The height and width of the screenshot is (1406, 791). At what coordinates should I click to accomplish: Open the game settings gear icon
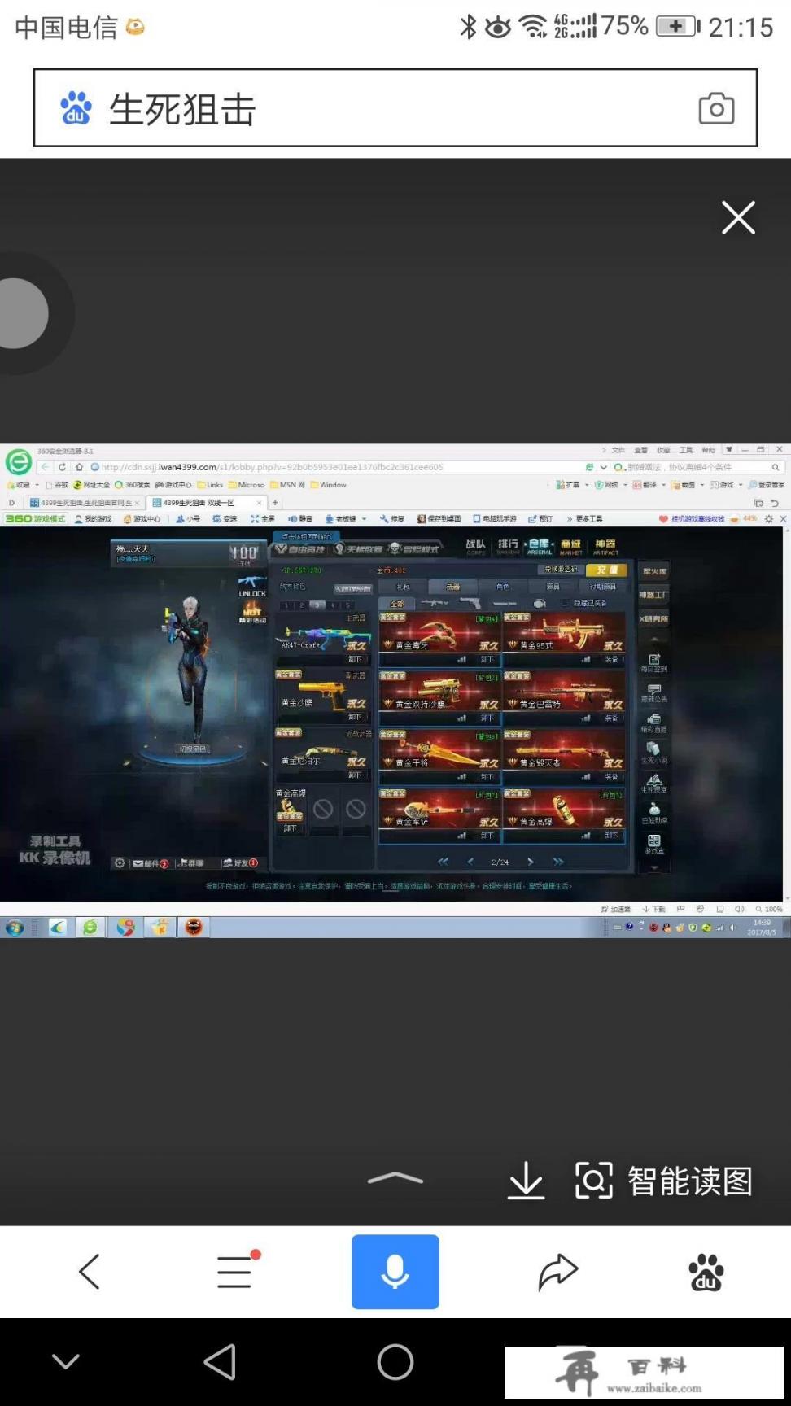tap(120, 862)
